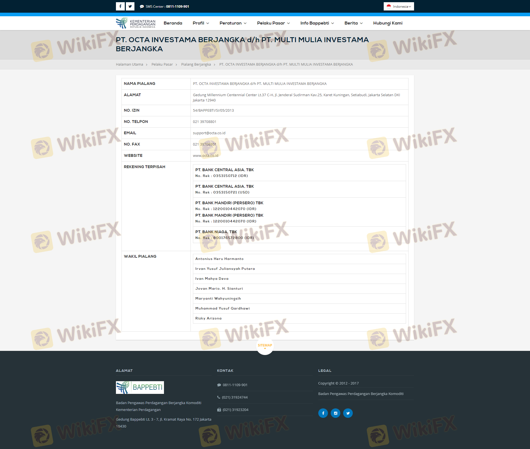Click the Facebook icon in top bar

120,6
